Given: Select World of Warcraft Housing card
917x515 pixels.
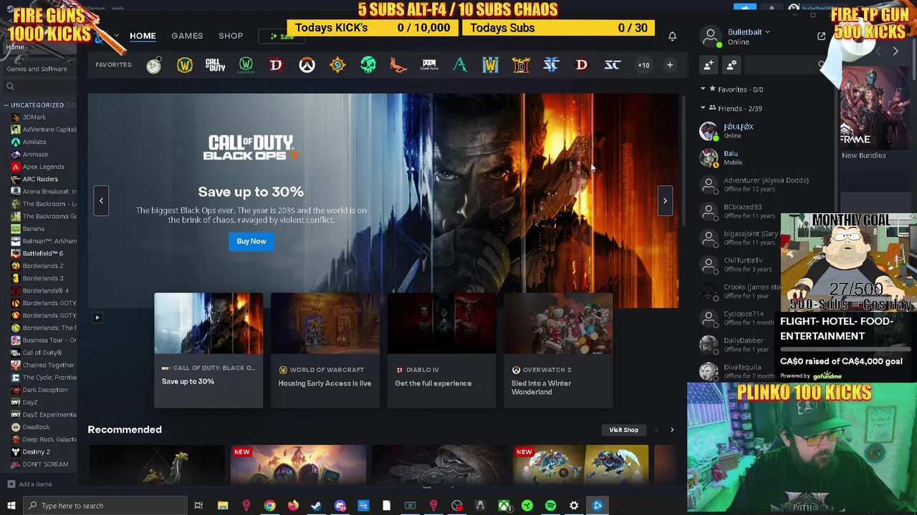Looking at the screenshot, I should (325, 350).
